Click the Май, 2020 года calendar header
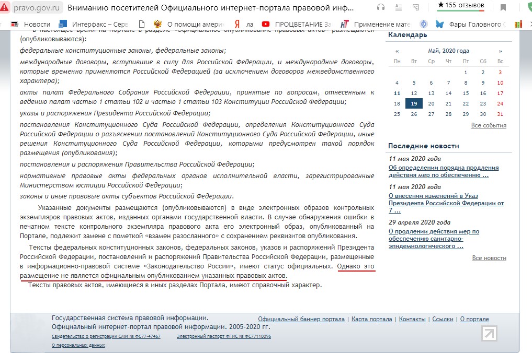Screen dimensions: 532x353 pos(448,51)
